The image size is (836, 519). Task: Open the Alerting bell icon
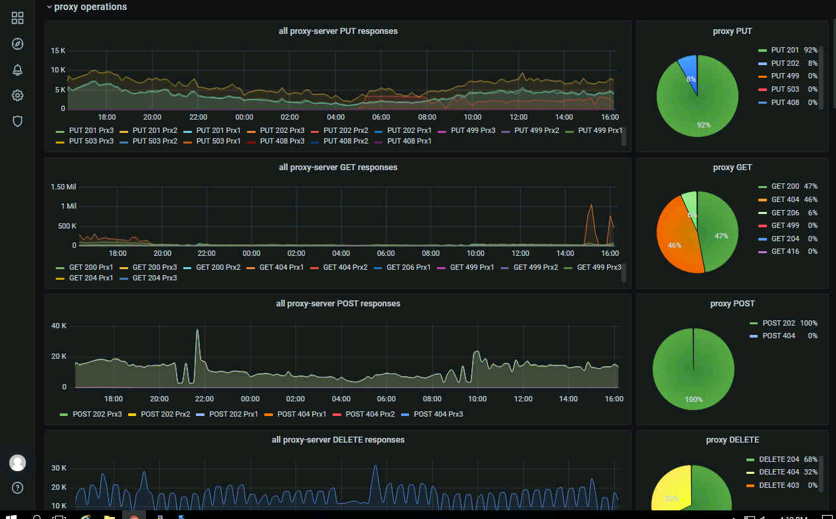(18, 70)
